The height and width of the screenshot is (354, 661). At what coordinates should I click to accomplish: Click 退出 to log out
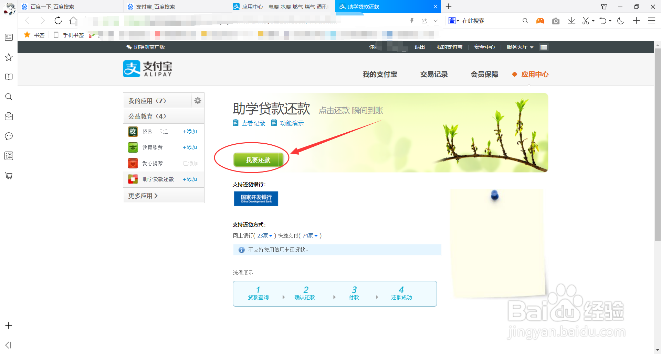tap(420, 47)
